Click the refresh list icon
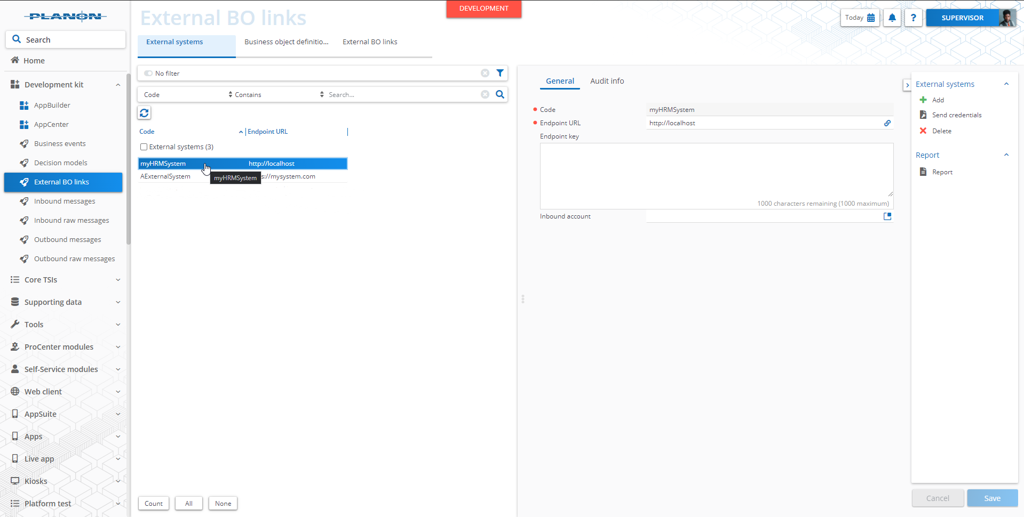The width and height of the screenshot is (1024, 517). pos(144,113)
